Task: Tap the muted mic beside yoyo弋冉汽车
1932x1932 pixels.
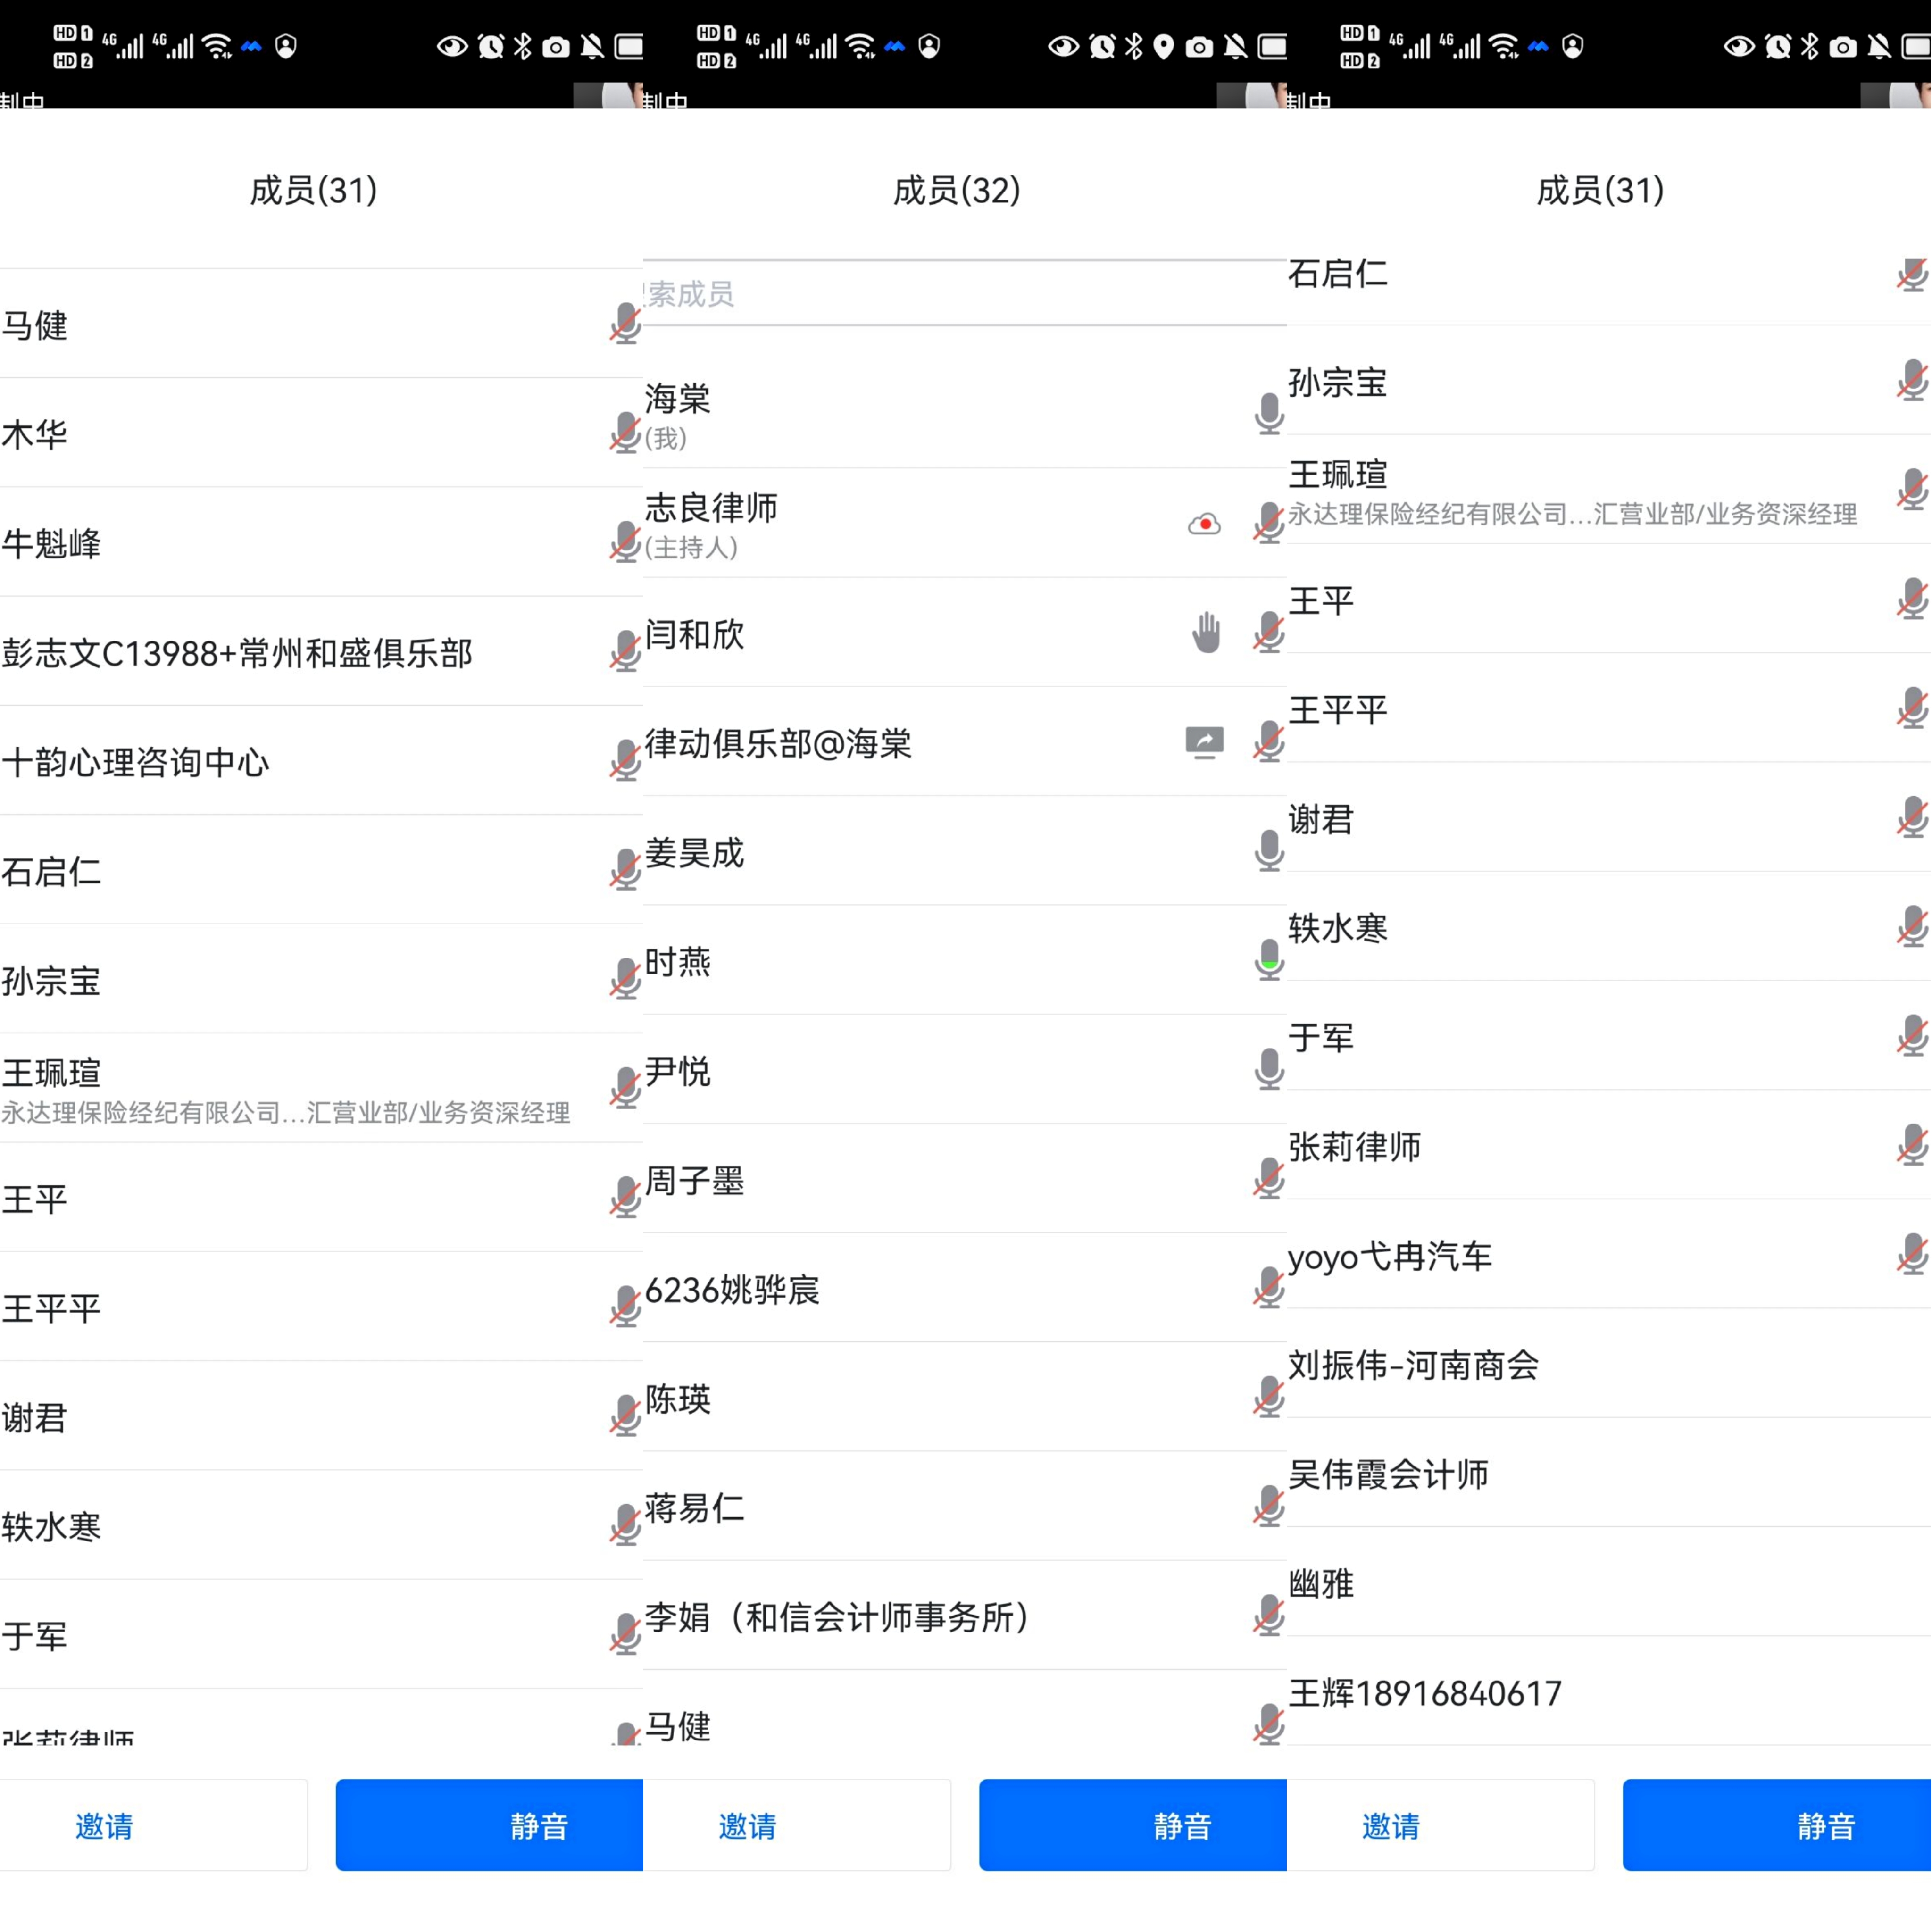Action: click(1913, 1254)
